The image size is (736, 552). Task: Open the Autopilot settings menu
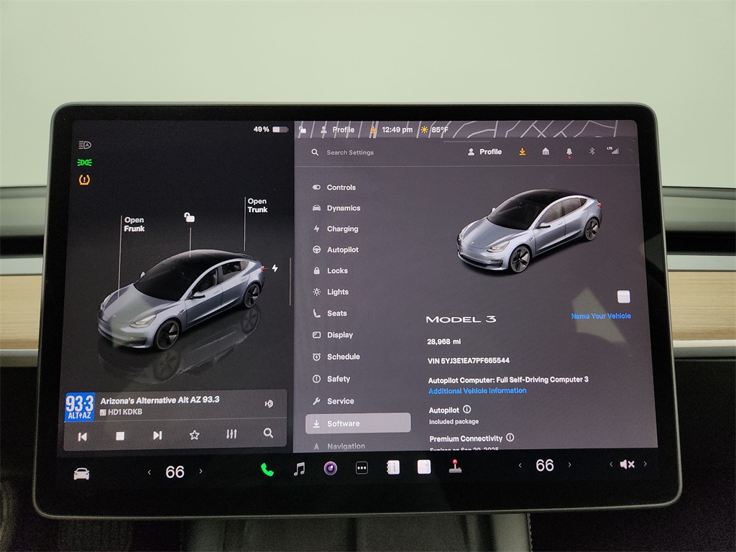pyautogui.click(x=336, y=249)
